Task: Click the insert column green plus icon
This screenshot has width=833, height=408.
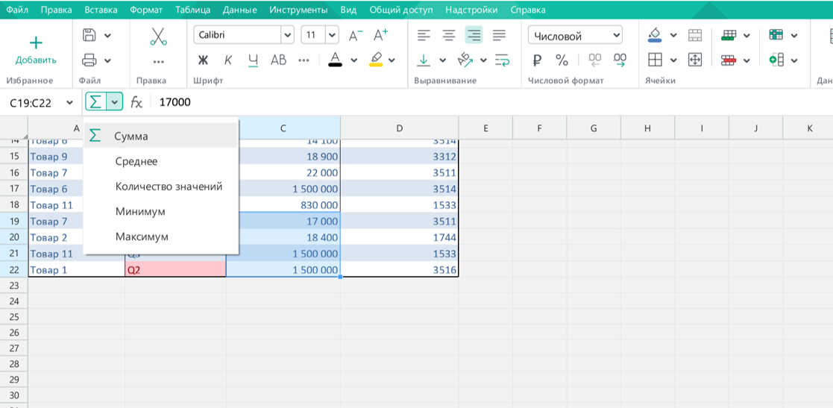Action: tap(776, 60)
